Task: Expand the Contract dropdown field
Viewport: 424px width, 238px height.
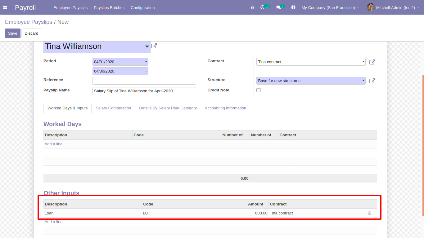Action: (363, 62)
